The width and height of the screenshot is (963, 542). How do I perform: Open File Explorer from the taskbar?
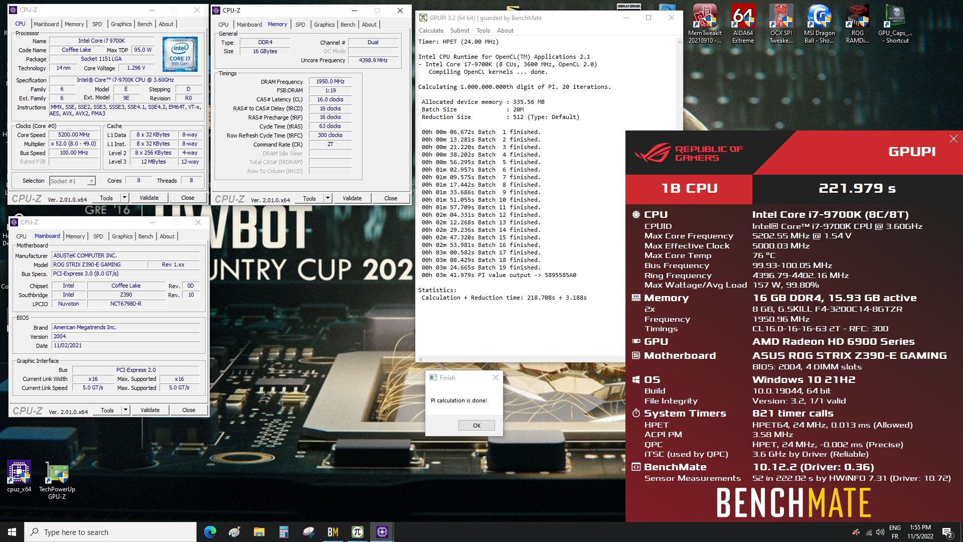point(259,532)
